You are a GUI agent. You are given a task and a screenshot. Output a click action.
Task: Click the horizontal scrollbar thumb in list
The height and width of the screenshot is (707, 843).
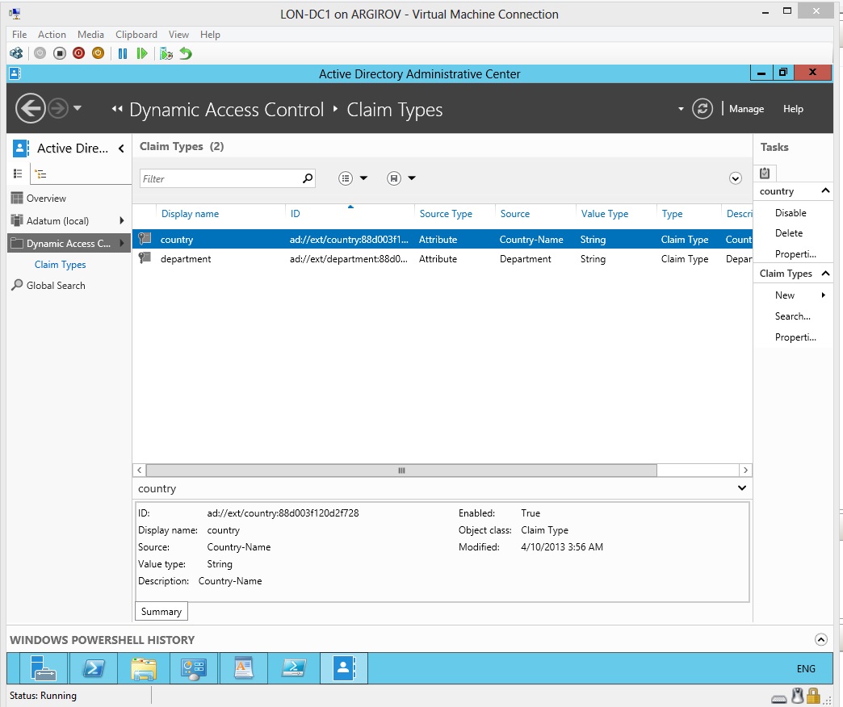[x=401, y=470]
